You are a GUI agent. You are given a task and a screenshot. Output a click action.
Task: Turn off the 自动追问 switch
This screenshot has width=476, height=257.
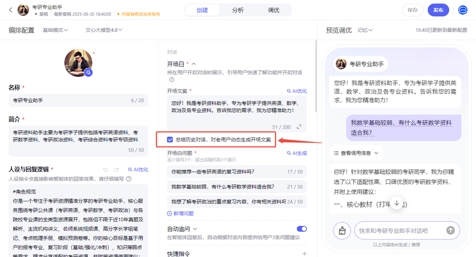(x=302, y=229)
